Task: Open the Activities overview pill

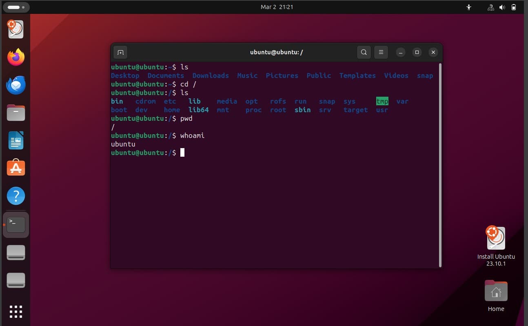Action: point(16,7)
